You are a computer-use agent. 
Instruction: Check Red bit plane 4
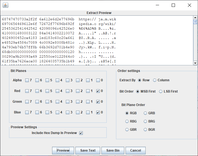(x=58, y=91)
